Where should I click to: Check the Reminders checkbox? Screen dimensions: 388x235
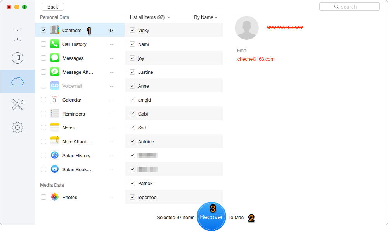[x=43, y=114]
